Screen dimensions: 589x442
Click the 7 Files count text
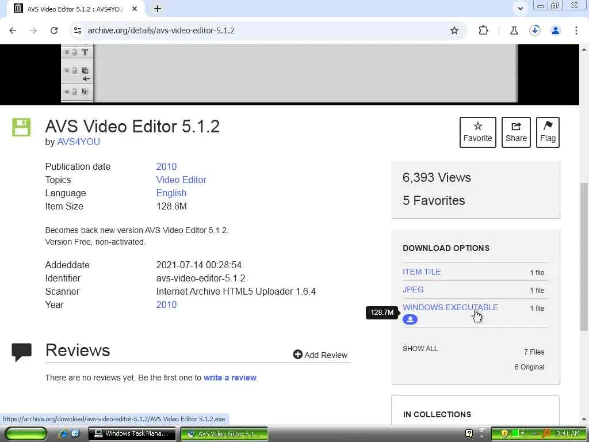[534, 352]
